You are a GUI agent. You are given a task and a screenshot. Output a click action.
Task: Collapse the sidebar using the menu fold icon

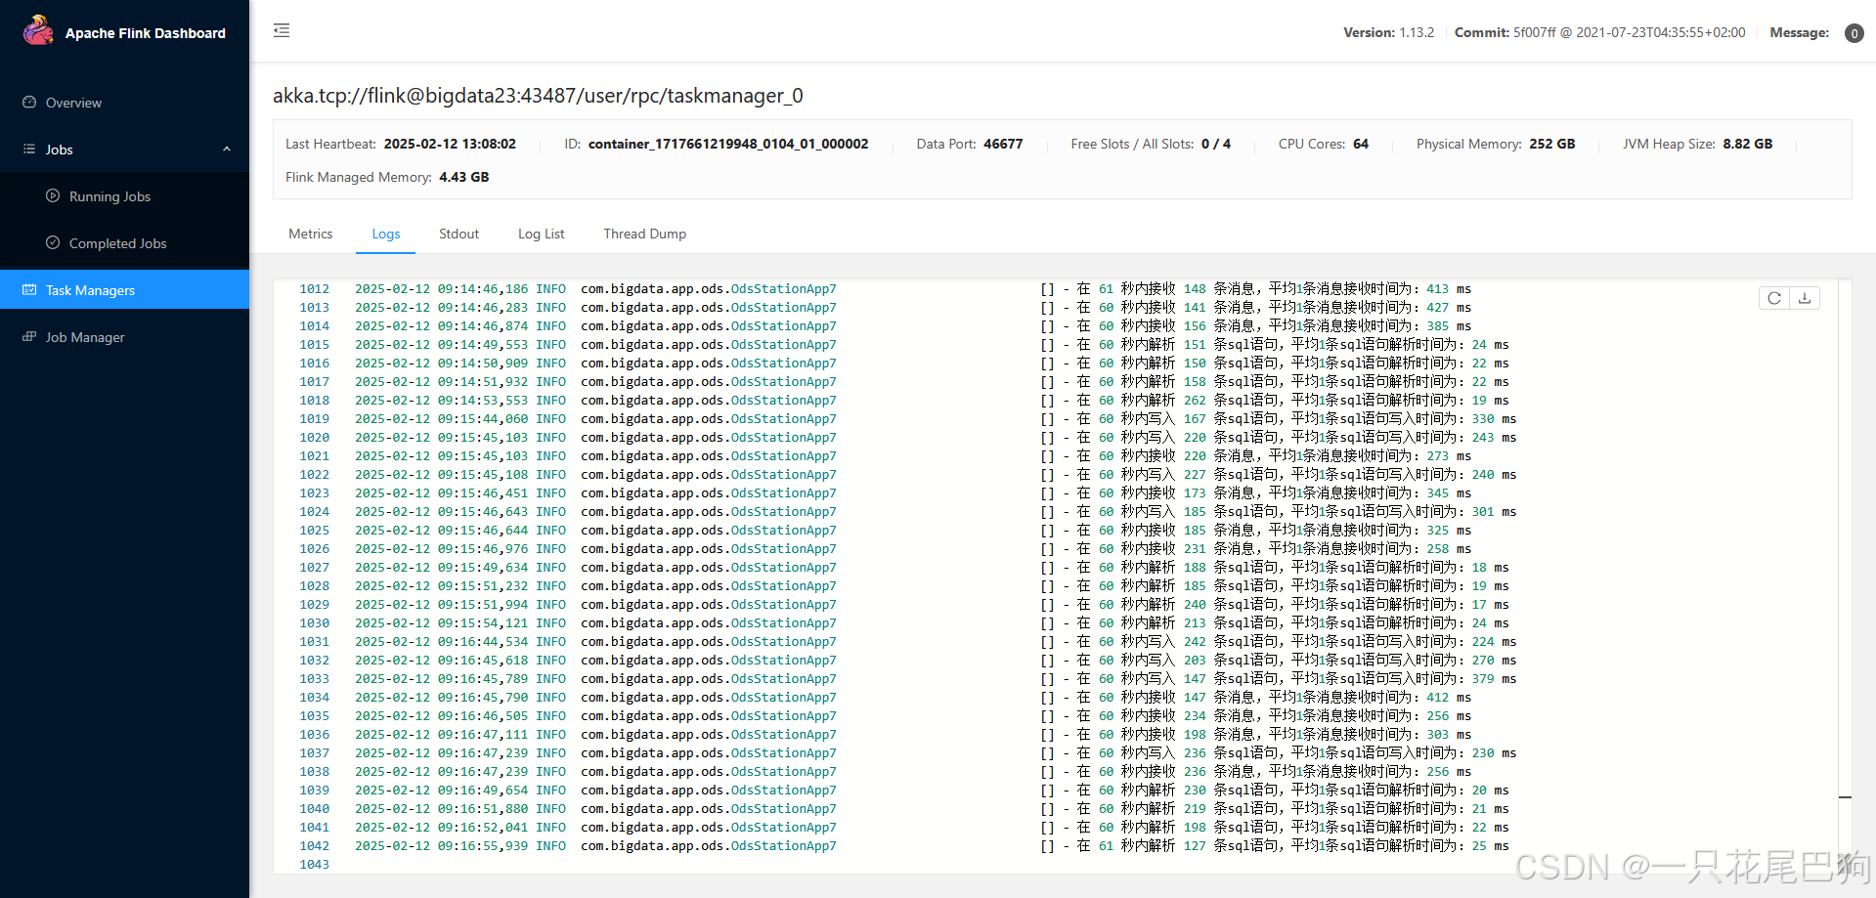tap(282, 30)
